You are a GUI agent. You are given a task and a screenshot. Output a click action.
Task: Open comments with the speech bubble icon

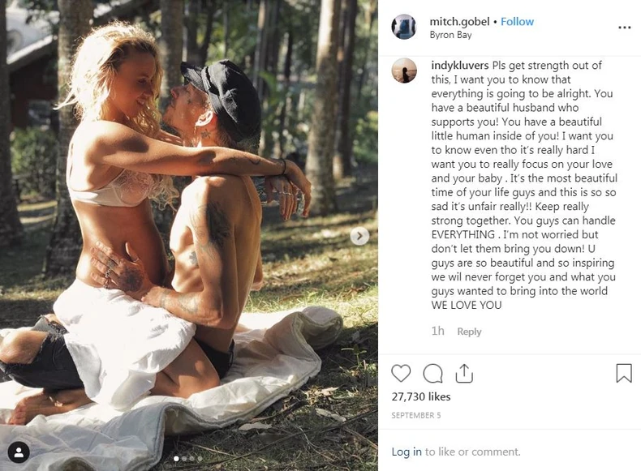pos(432,374)
